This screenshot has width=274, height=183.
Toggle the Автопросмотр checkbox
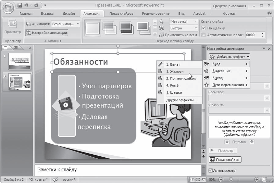[211, 171]
